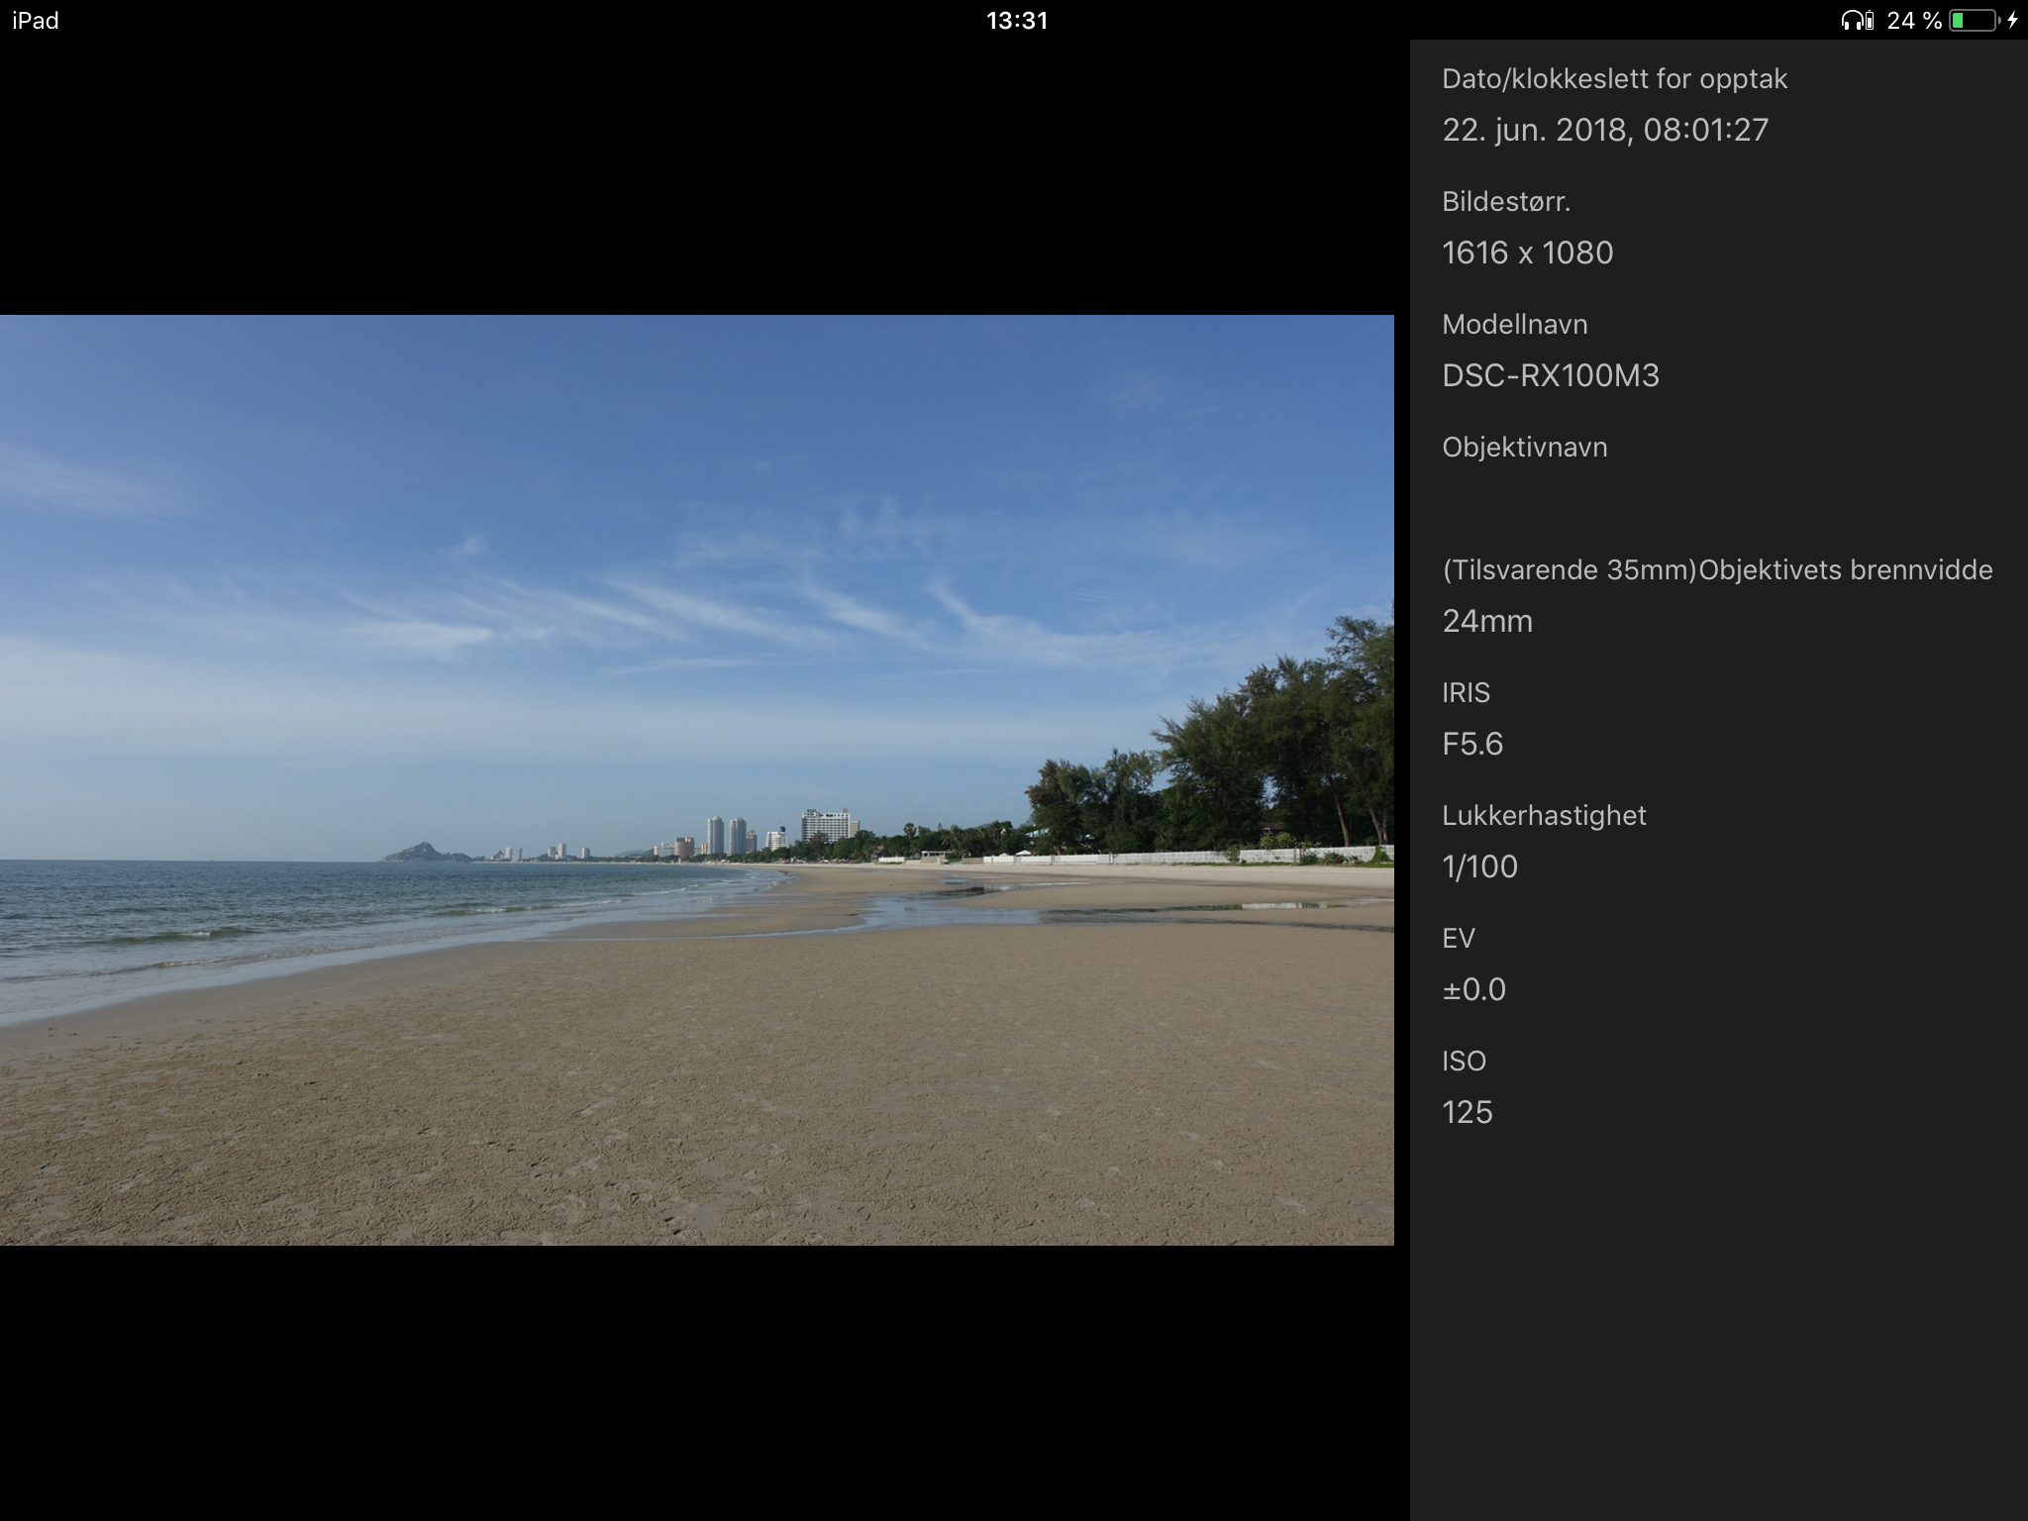Tap the 24 % battery percentage text
The height and width of the screenshot is (1521, 2028).
click(x=1913, y=21)
